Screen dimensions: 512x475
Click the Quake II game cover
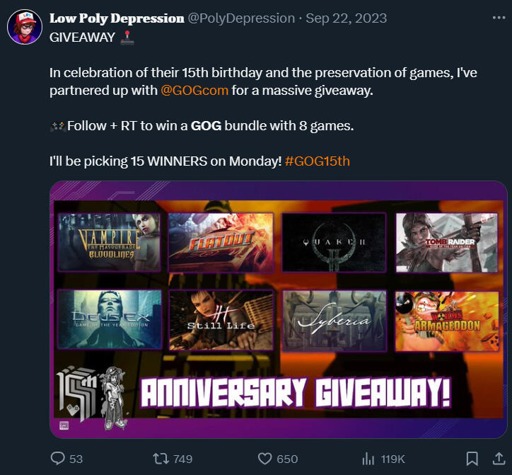pos(334,242)
